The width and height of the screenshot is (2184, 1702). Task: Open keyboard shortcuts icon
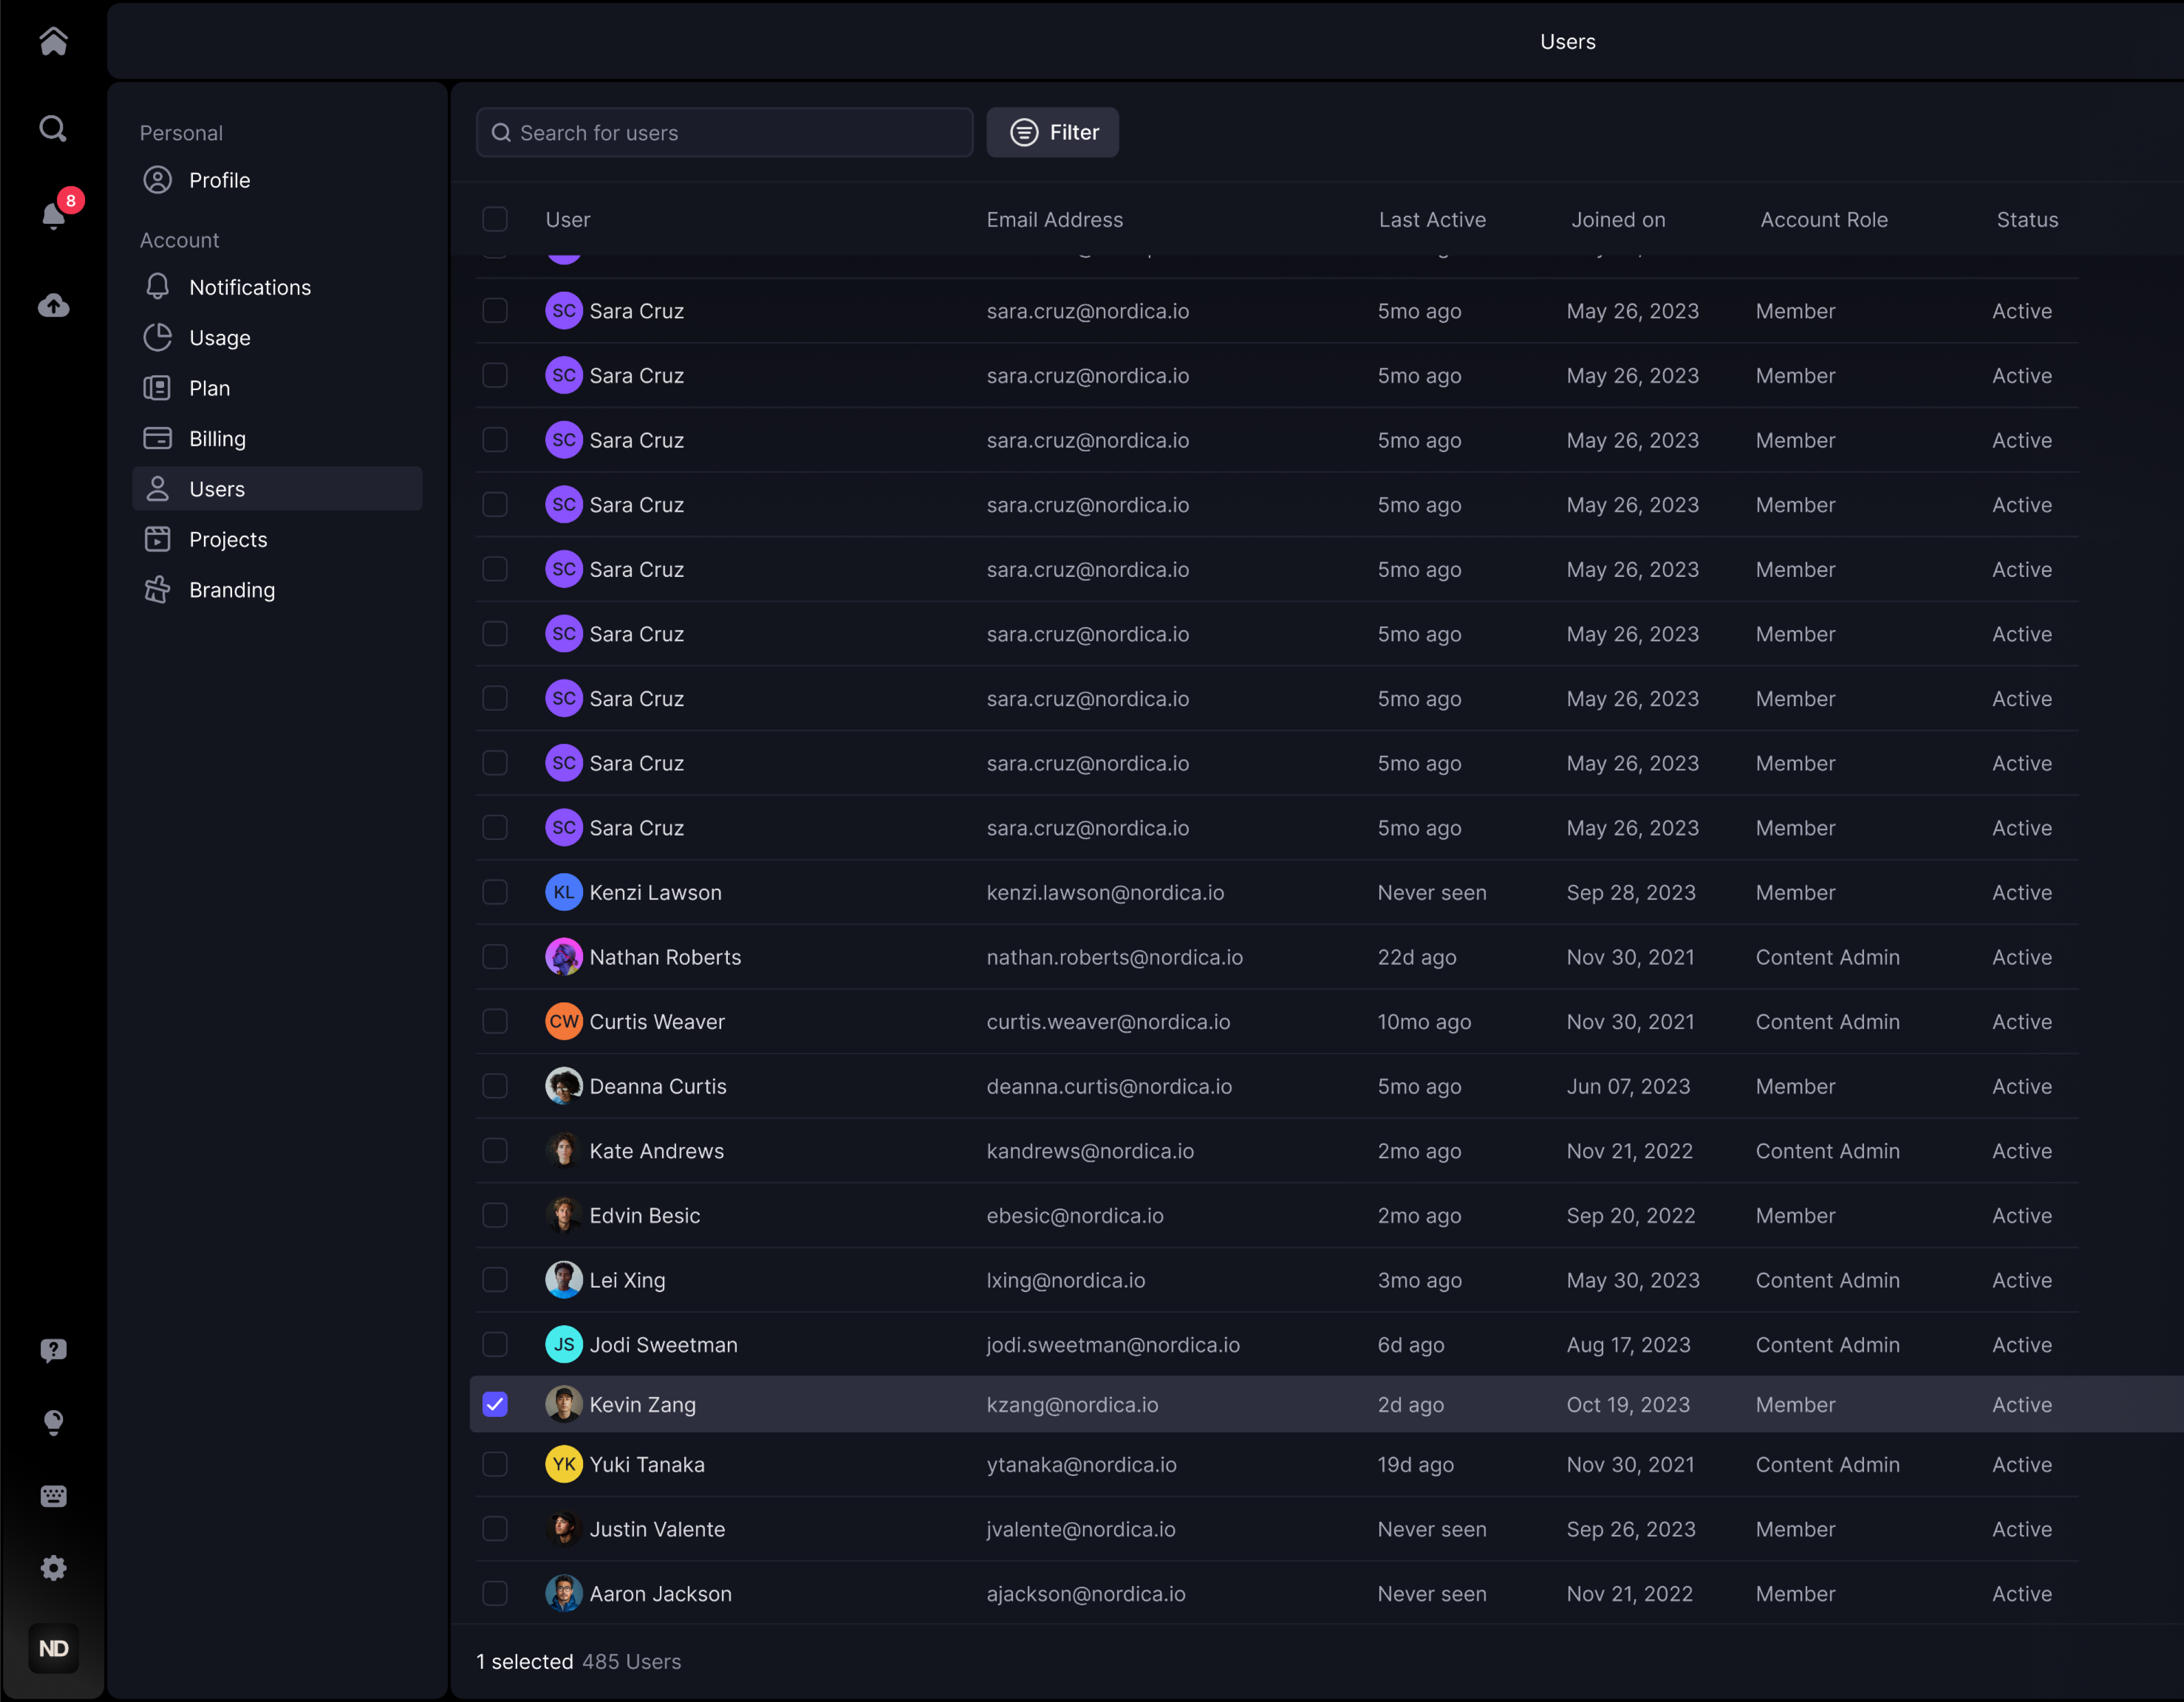pyautogui.click(x=53, y=1495)
